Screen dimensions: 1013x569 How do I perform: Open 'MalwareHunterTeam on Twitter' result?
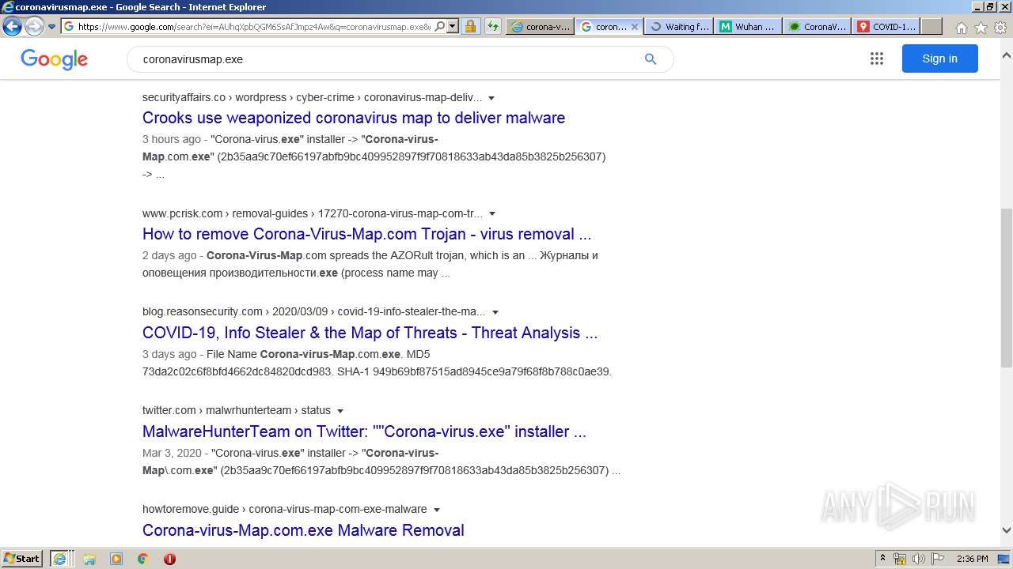[x=364, y=431]
